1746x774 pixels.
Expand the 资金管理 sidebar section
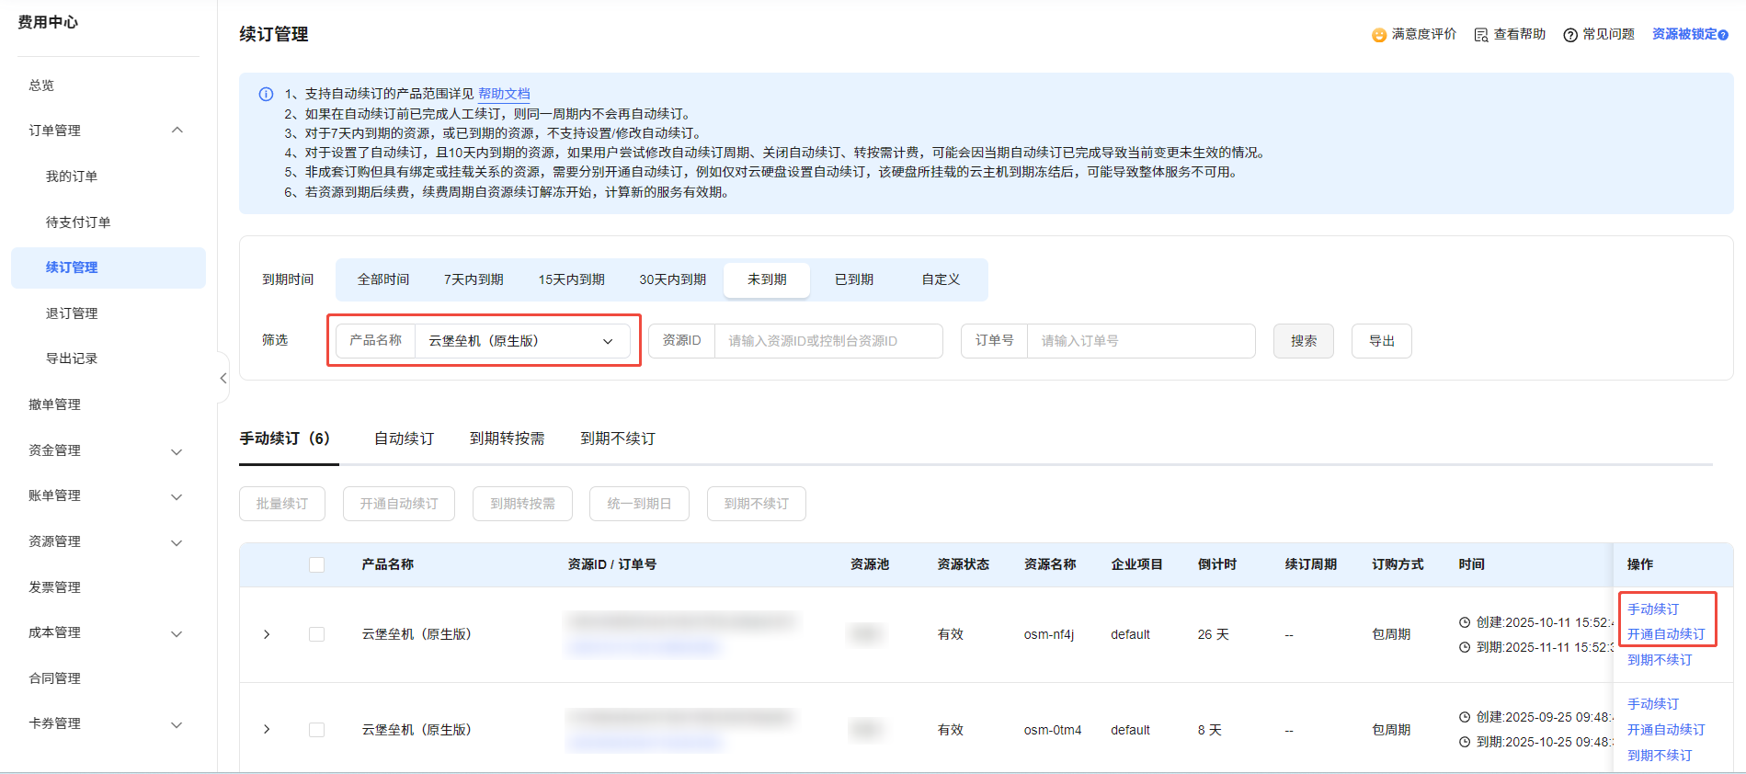(x=177, y=451)
